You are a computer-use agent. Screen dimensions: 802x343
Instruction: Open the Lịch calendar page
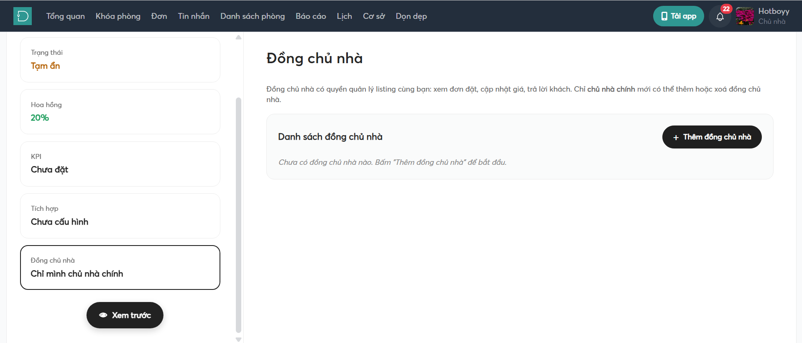[x=344, y=16]
